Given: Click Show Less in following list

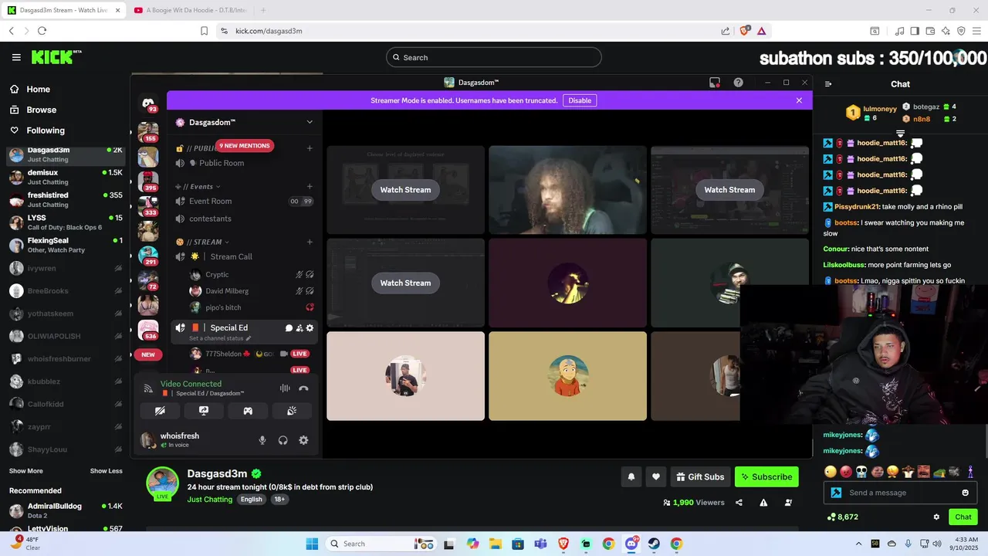Looking at the screenshot, I should 106,471.
